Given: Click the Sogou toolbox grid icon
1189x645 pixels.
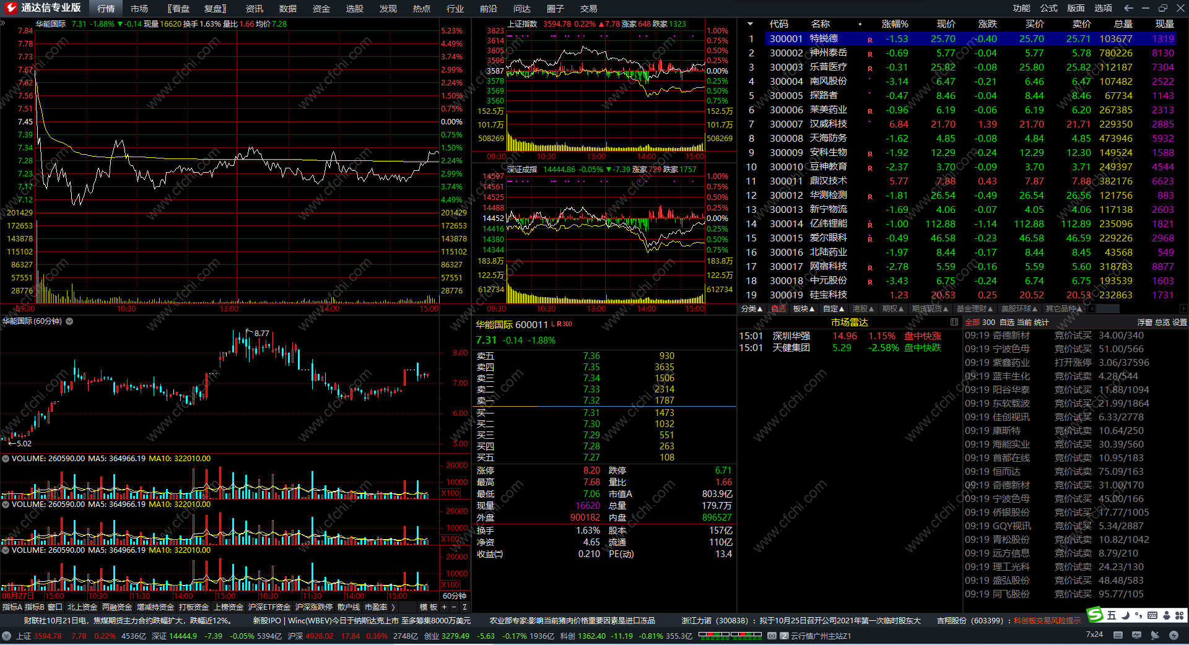Looking at the screenshot, I should click(x=1179, y=615).
